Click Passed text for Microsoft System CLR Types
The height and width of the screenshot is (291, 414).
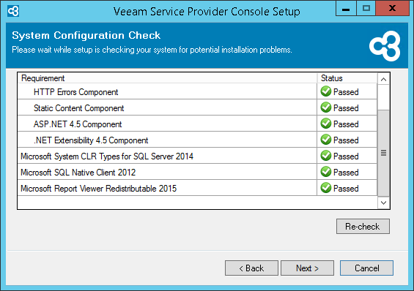pyautogui.click(x=346, y=156)
